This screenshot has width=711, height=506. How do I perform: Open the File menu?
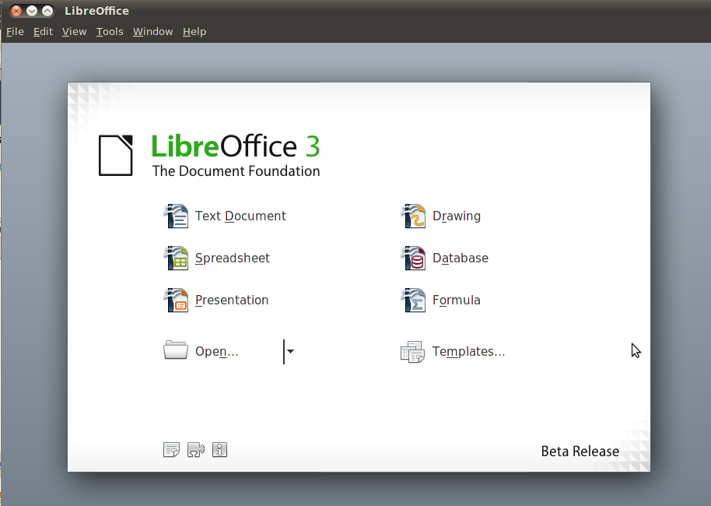[x=14, y=31]
